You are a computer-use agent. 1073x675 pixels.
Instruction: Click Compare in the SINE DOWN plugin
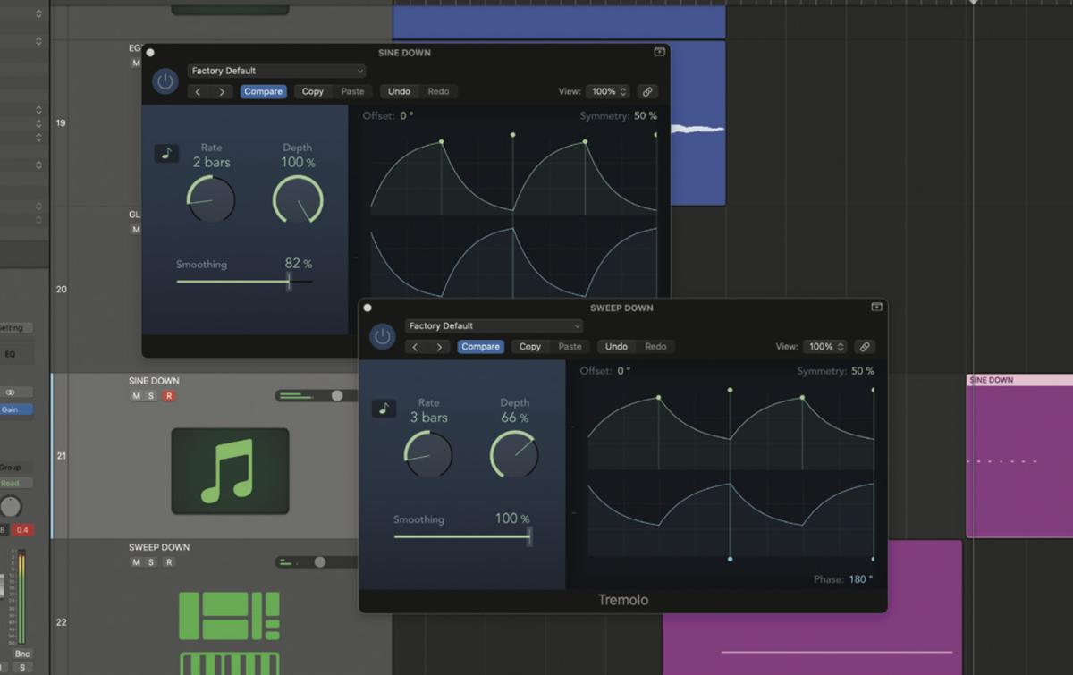click(263, 90)
